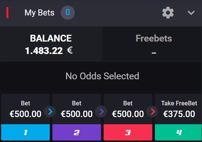
Task: Open the My Bets tab
Action: tap(39, 13)
